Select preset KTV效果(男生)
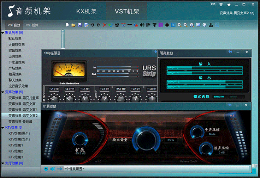The width and height of the screenshot is (260, 178). (x=19, y=134)
